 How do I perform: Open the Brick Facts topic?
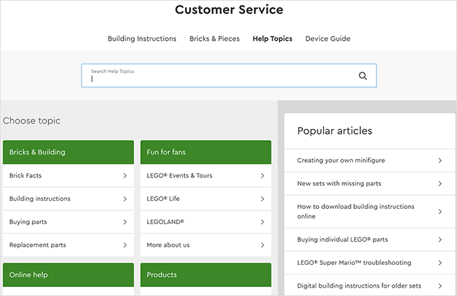68,176
